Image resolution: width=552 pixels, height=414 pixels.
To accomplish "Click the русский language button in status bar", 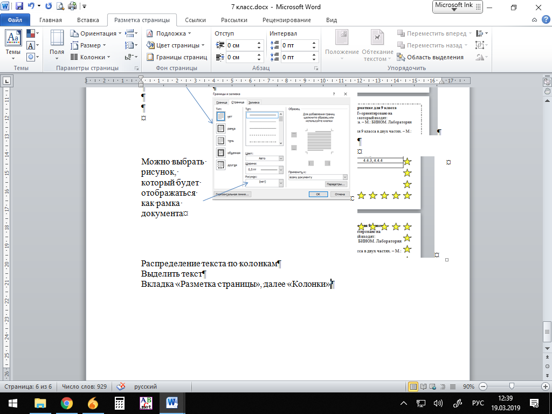I will click(145, 387).
